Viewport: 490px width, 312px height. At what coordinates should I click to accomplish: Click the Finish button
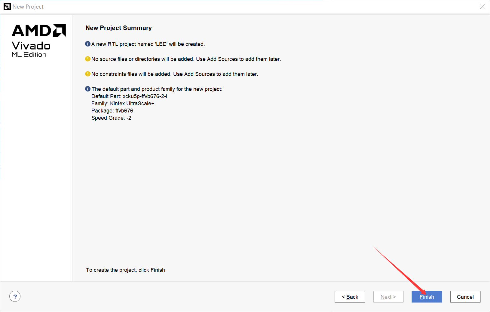[x=427, y=297]
